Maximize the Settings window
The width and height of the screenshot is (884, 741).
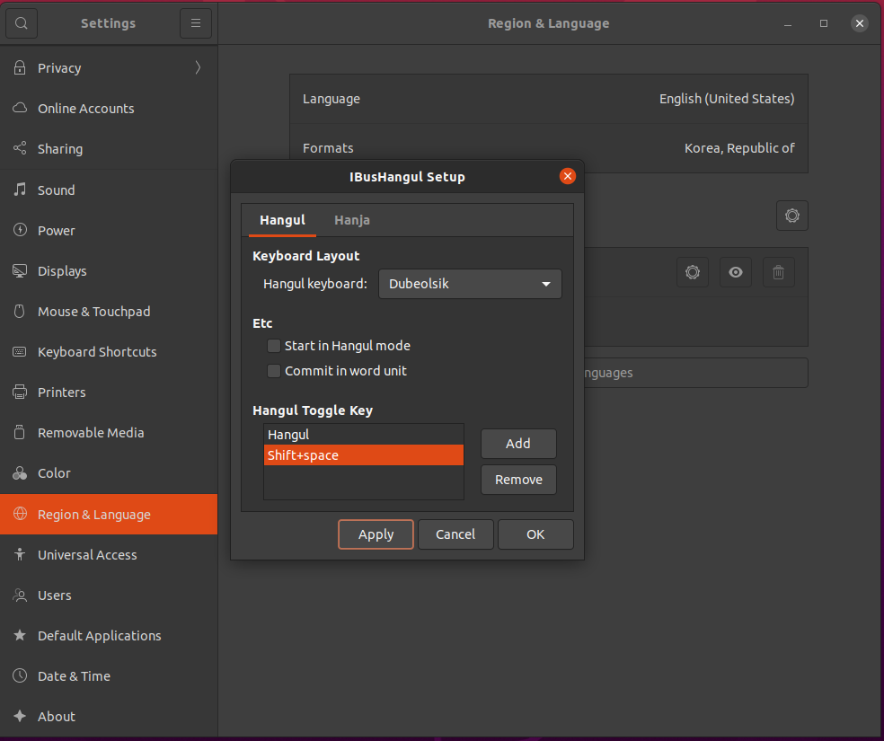(824, 23)
